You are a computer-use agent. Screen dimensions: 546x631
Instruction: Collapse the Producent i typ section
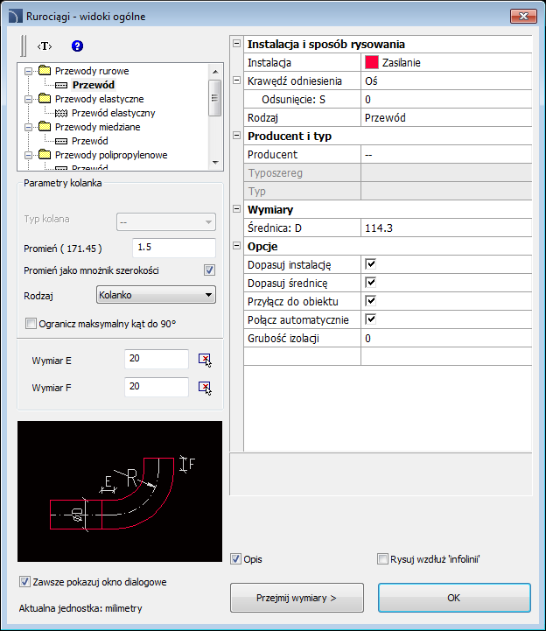point(236,136)
